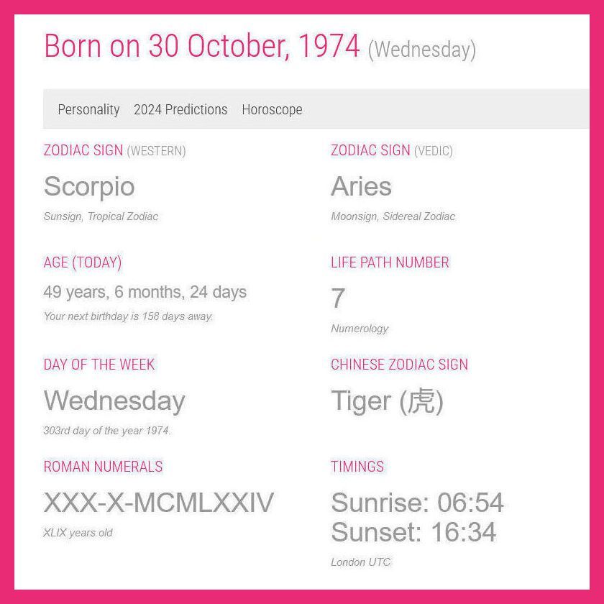The image size is (604, 604).
Task: Click the "Moonsign, Sidereal Zodiac" caption
Action: (x=393, y=216)
